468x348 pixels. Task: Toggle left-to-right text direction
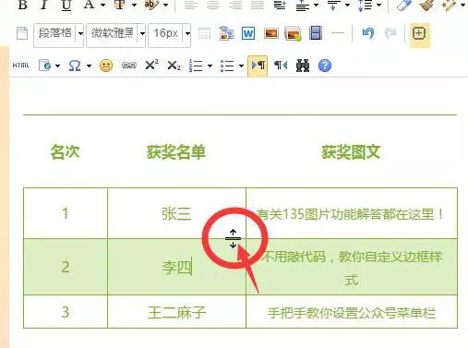click(258, 66)
